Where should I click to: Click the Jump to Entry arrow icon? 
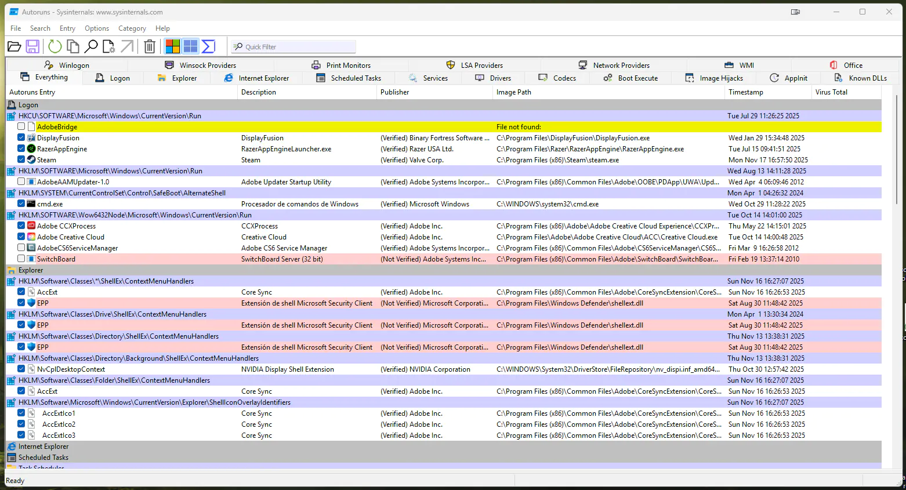[x=127, y=47]
